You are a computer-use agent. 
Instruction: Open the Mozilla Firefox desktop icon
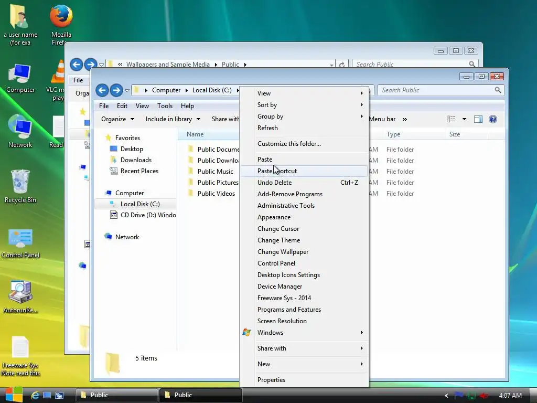tap(61, 24)
